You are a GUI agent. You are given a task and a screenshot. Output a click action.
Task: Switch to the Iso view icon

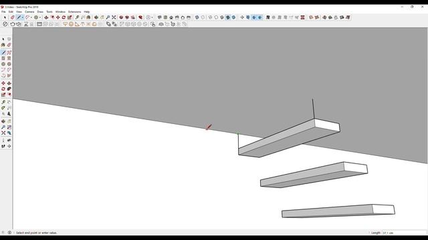[160, 17]
